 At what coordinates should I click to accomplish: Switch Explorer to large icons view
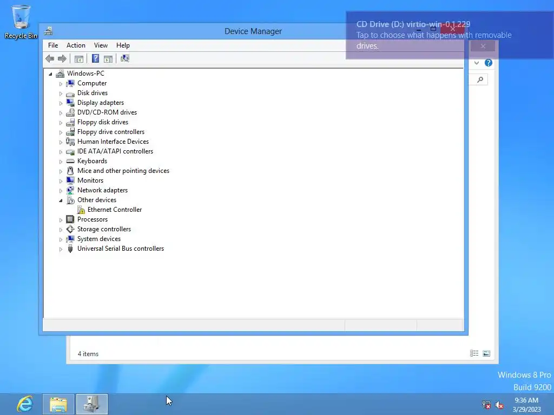[x=486, y=353]
